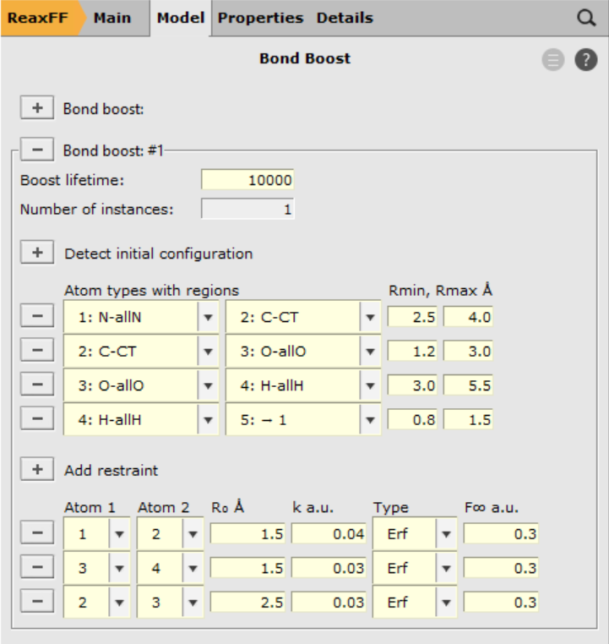Open the 5: → 1 dropdown
This screenshot has height=644, width=609.
pyautogui.click(x=303, y=420)
